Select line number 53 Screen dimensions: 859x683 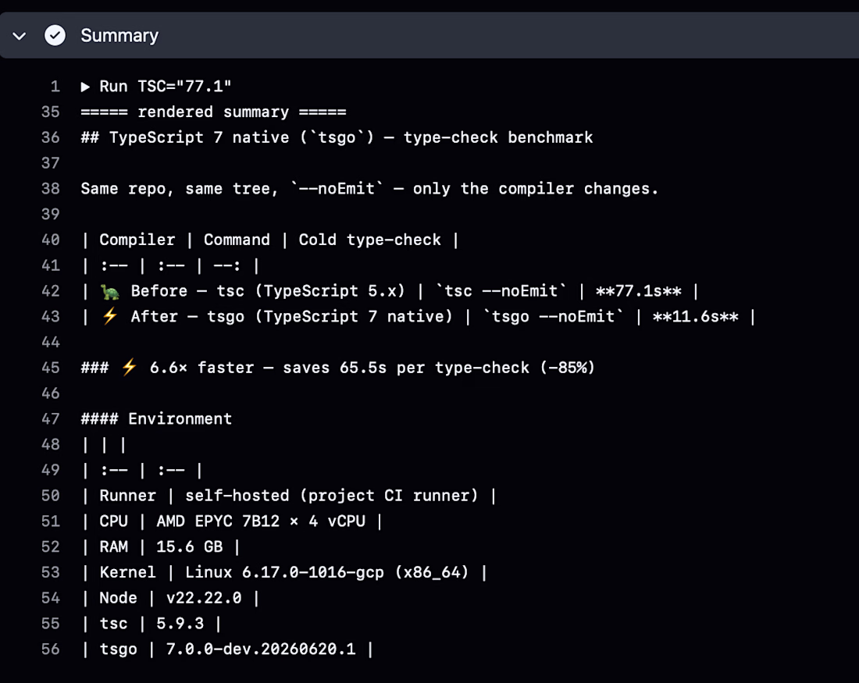51,572
